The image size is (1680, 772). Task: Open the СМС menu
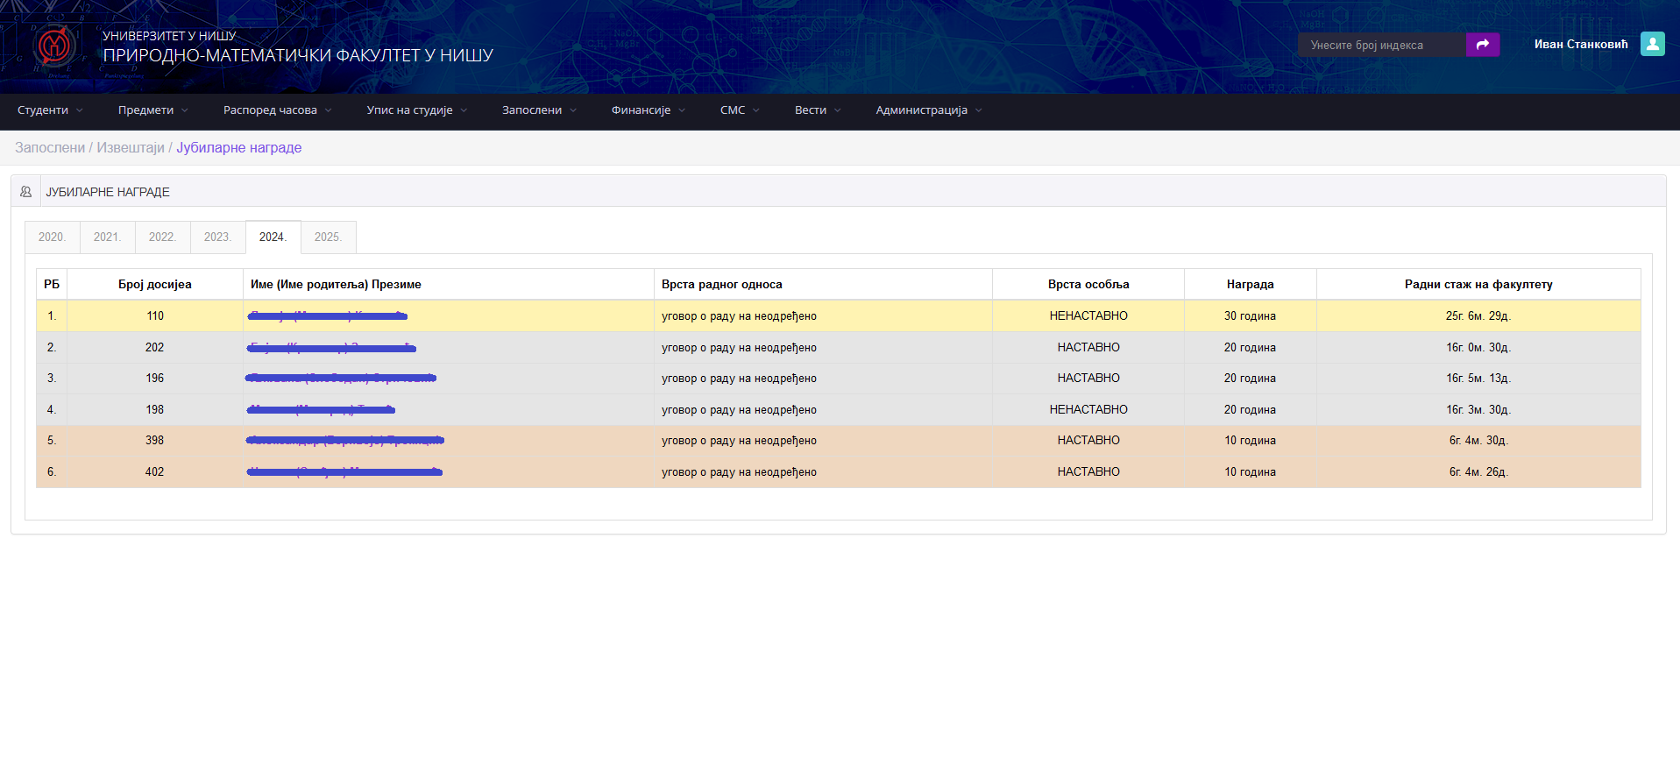pos(739,110)
